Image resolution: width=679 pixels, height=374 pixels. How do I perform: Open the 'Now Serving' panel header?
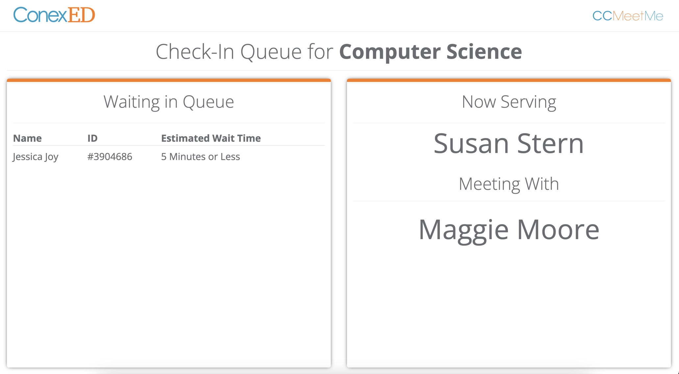pyautogui.click(x=509, y=102)
